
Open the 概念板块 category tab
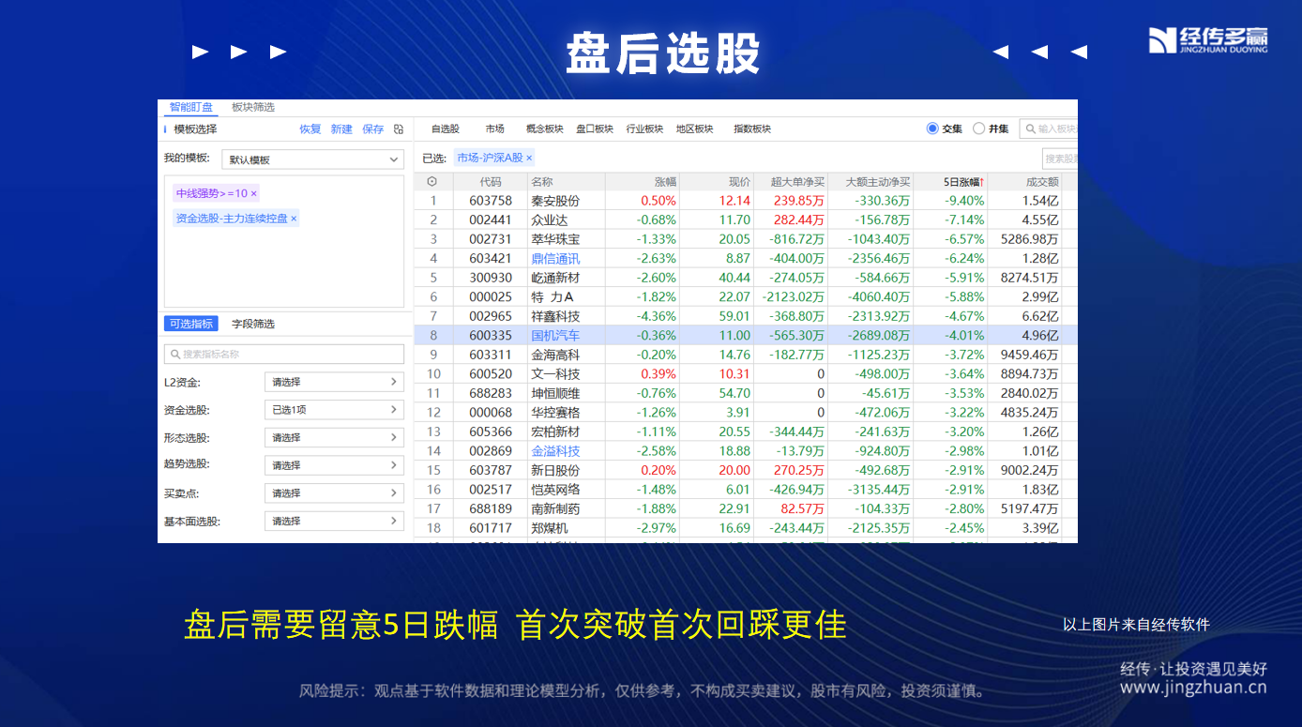click(x=544, y=129)
